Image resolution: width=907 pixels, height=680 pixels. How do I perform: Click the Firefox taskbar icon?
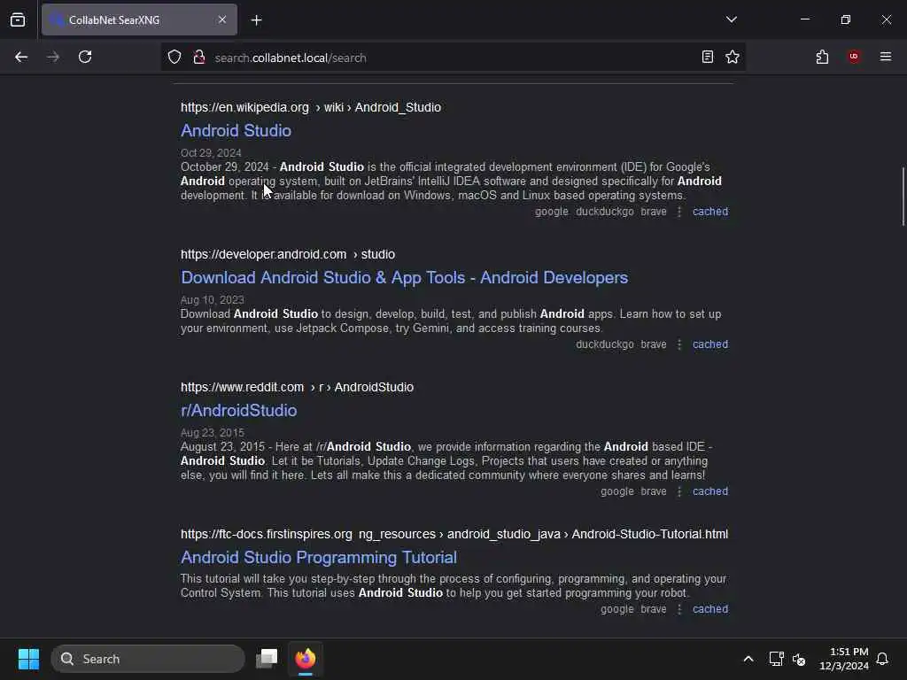point(306,659)
